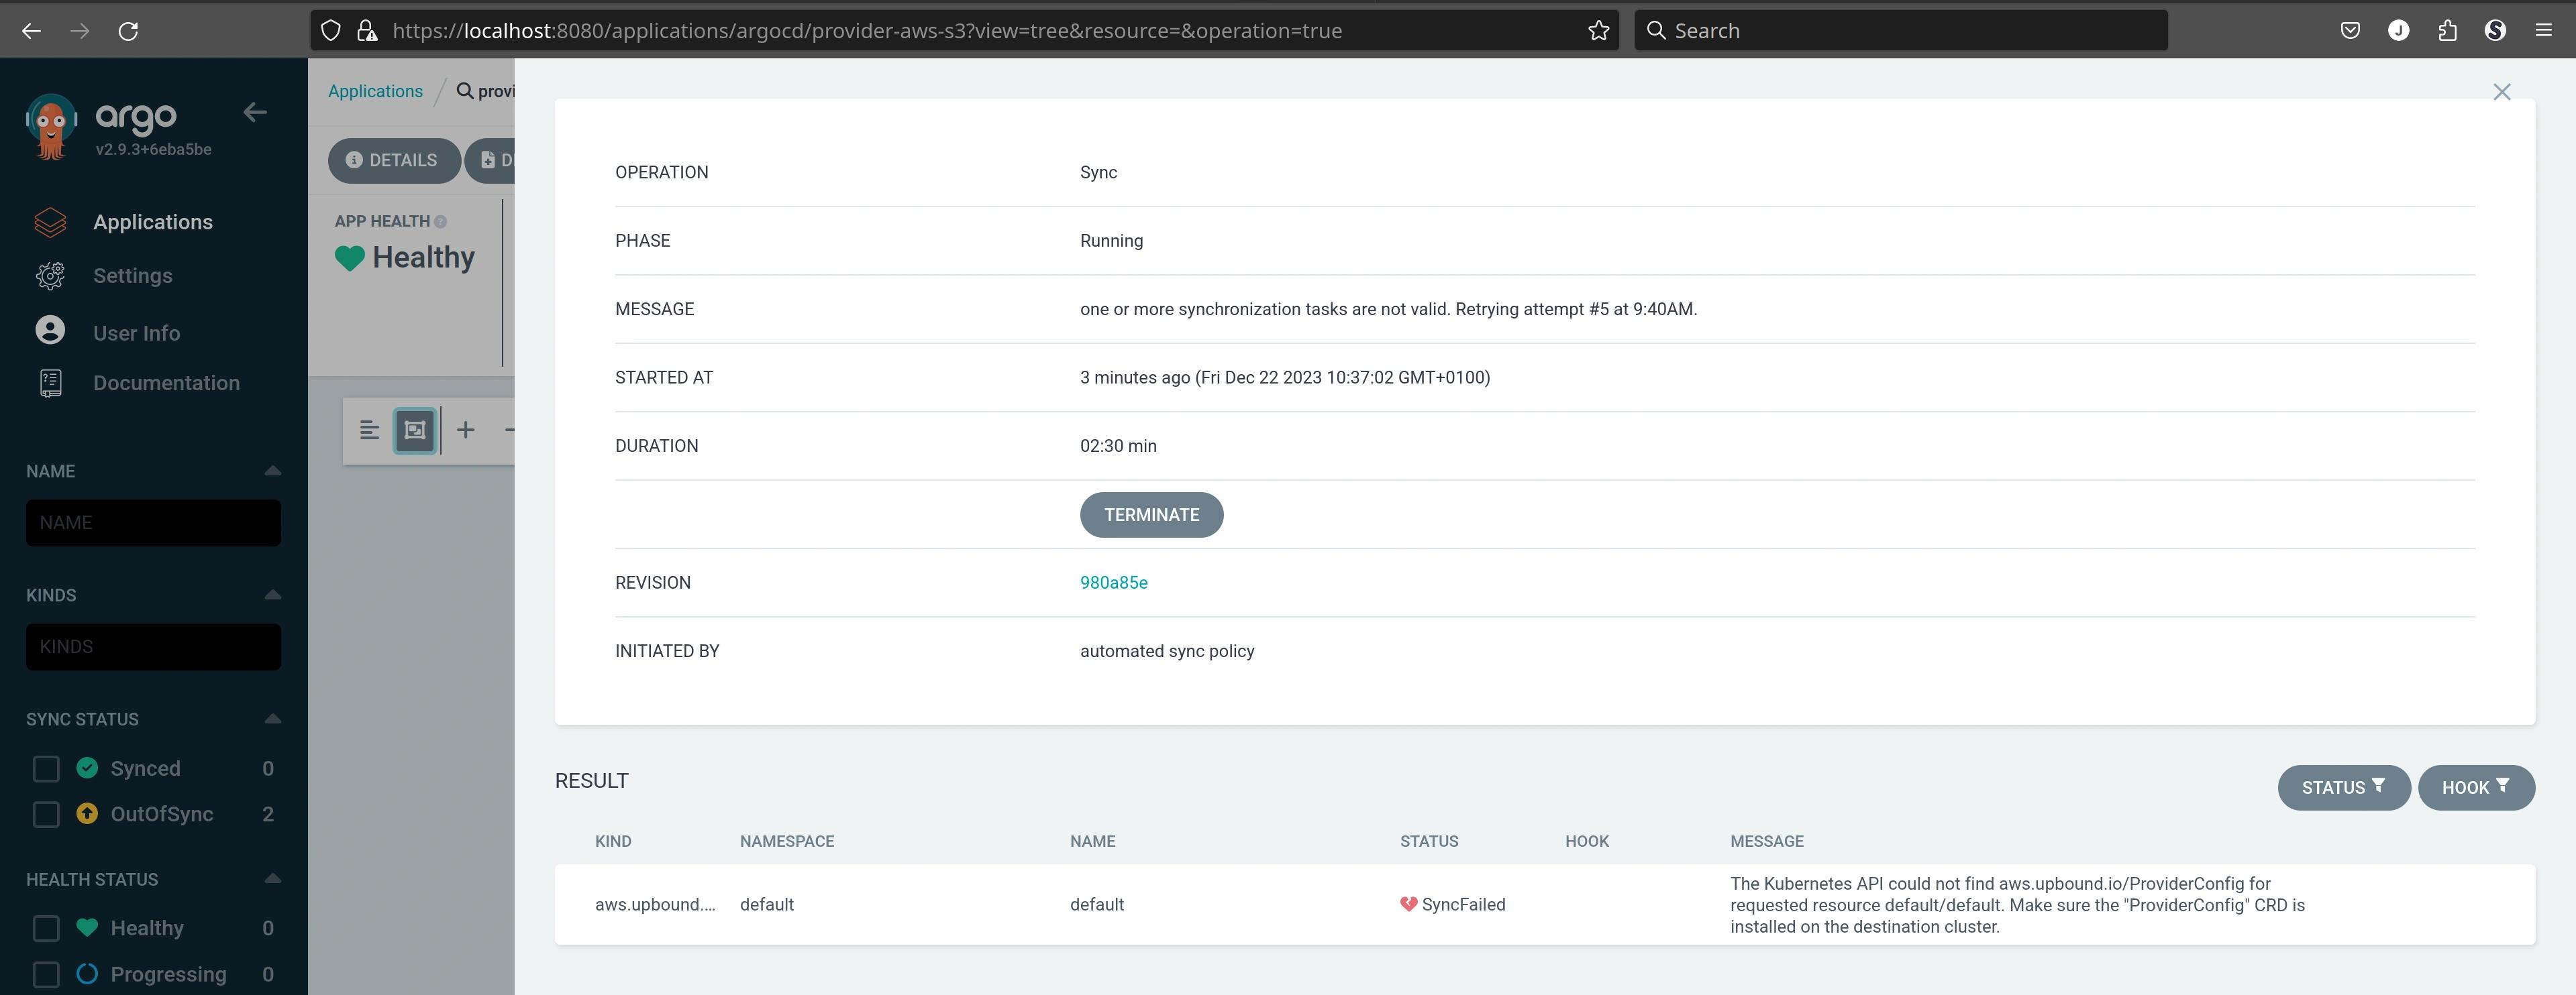Select the DETAILS tab
Image resolution: width=2576 pixels, height=995 pixels.
click(393, 160)
